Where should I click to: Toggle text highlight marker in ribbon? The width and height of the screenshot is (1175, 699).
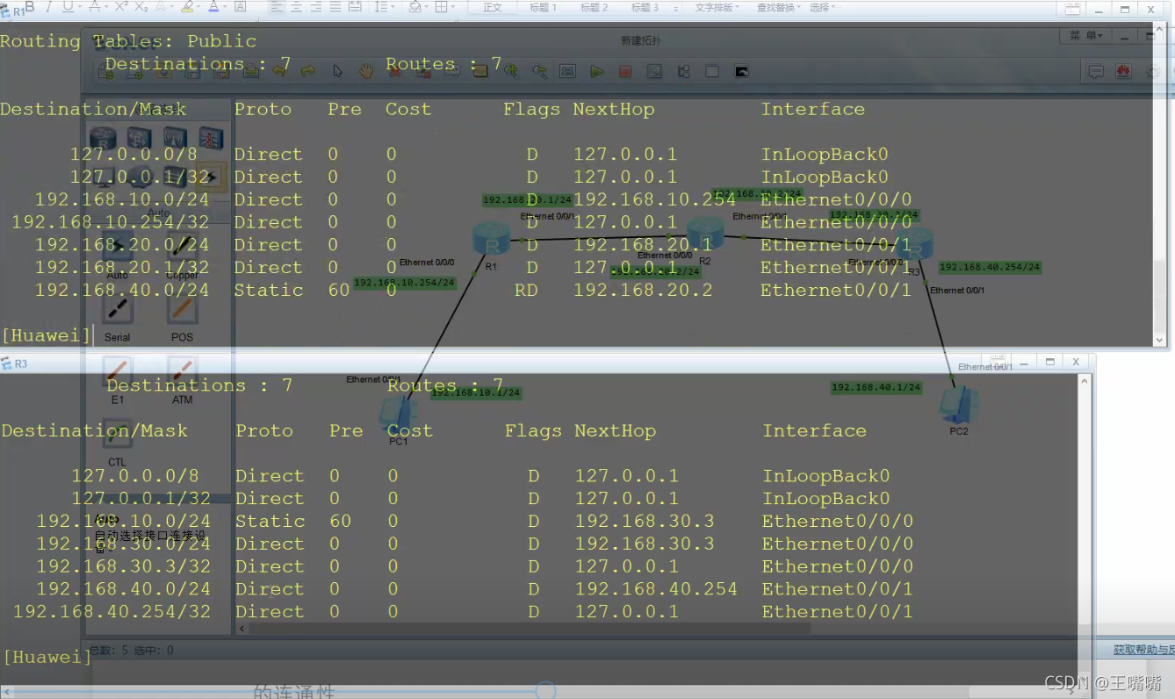pyautogui.click(x=186, y=7)
